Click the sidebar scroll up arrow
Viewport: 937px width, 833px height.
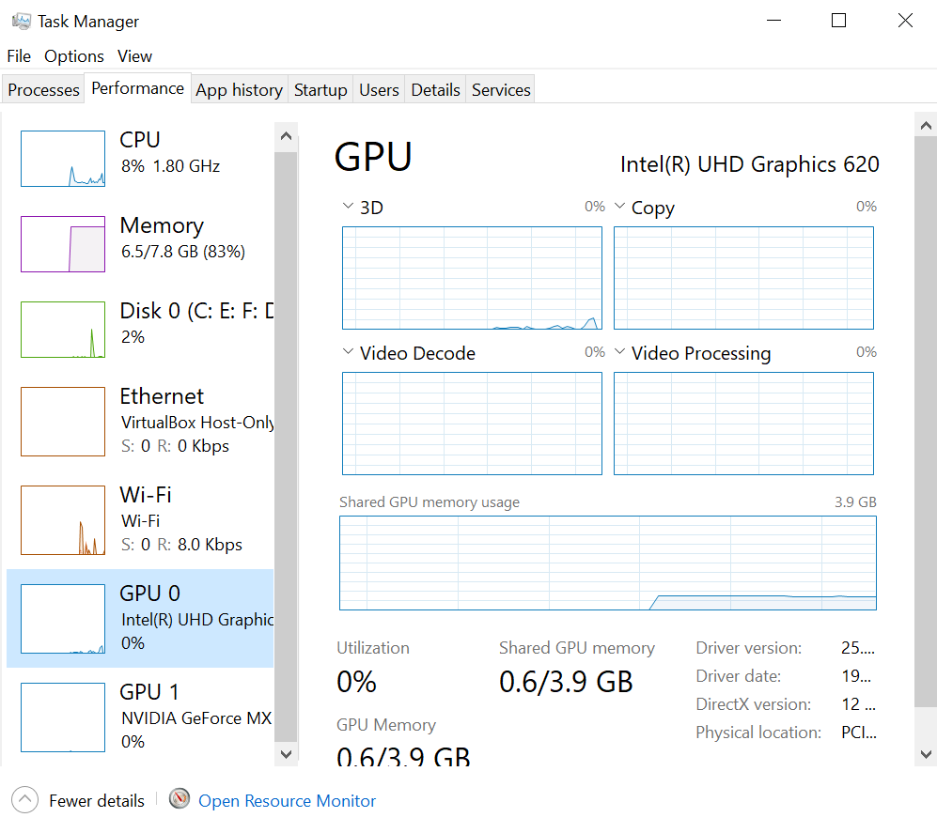pos(286,136)
